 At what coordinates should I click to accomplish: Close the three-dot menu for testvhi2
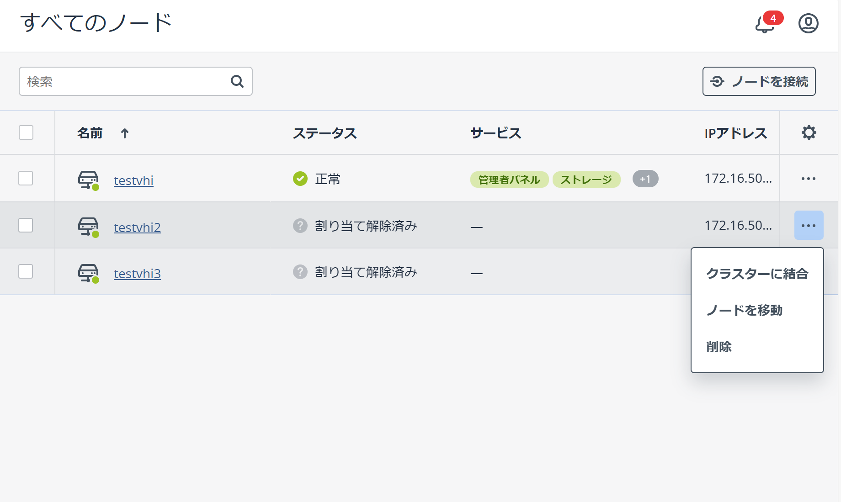[x=809, y=225]
